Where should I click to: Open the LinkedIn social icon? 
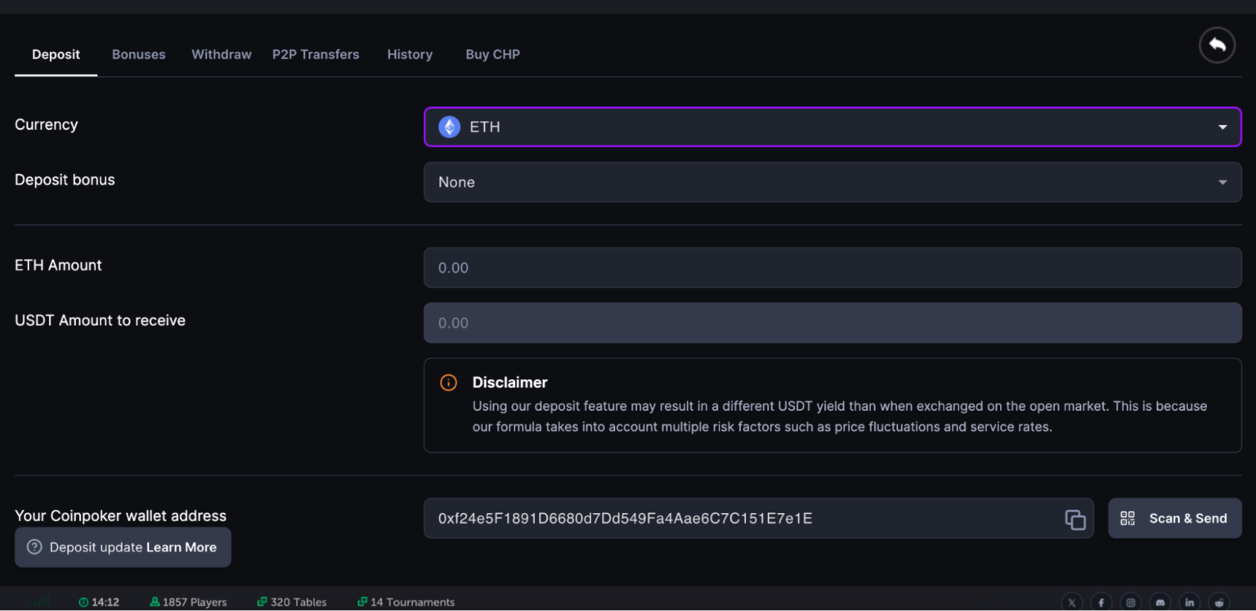pyautogui.click(x=1189, y=603)
